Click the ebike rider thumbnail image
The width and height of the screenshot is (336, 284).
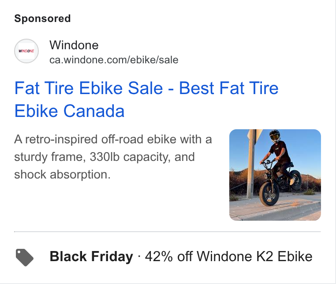click(275, 175)
